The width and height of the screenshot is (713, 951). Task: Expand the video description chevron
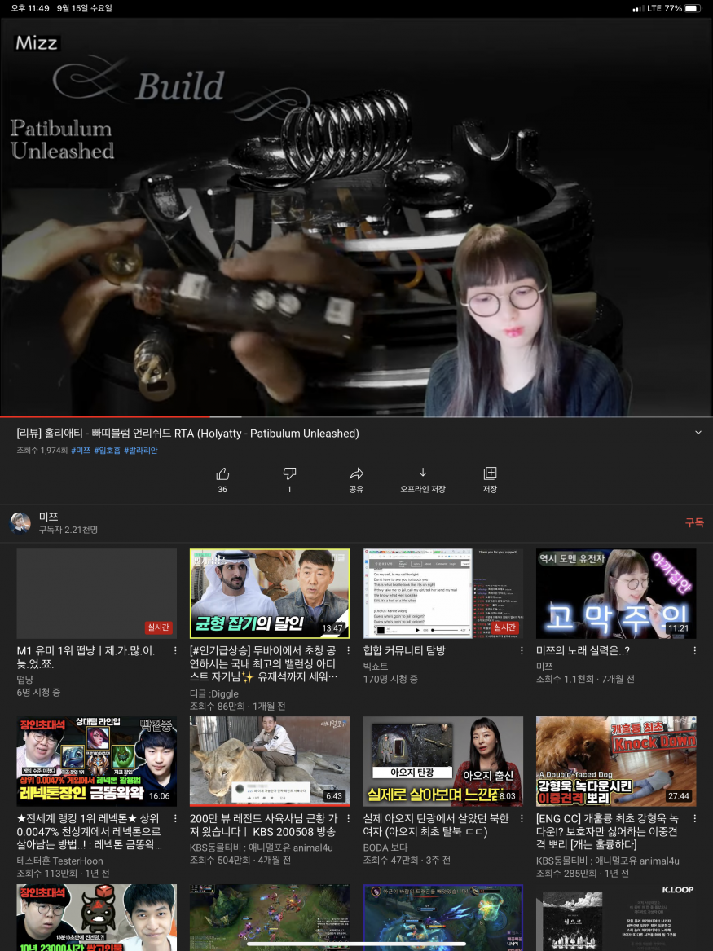[x=698, y=433]
